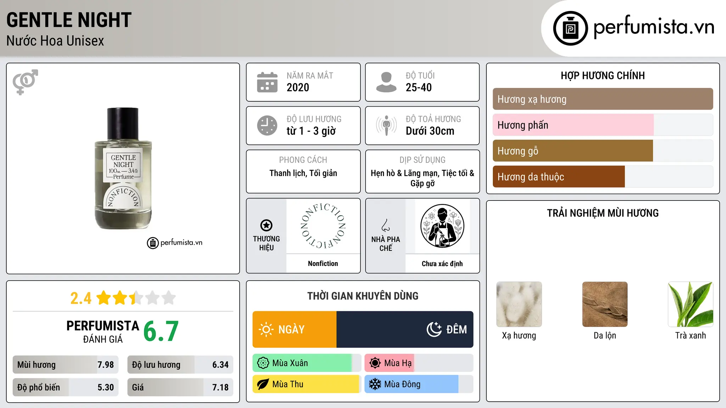Screen dimensions: 726x408
Task: Click the calendar icon beside Năm ra mắt
Action: (267, 82)
